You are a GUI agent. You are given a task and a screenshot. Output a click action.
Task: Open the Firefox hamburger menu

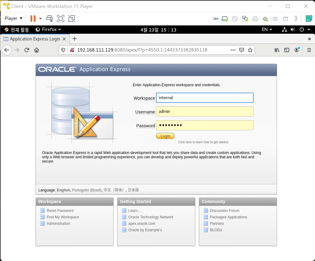(x=309, y=50)
